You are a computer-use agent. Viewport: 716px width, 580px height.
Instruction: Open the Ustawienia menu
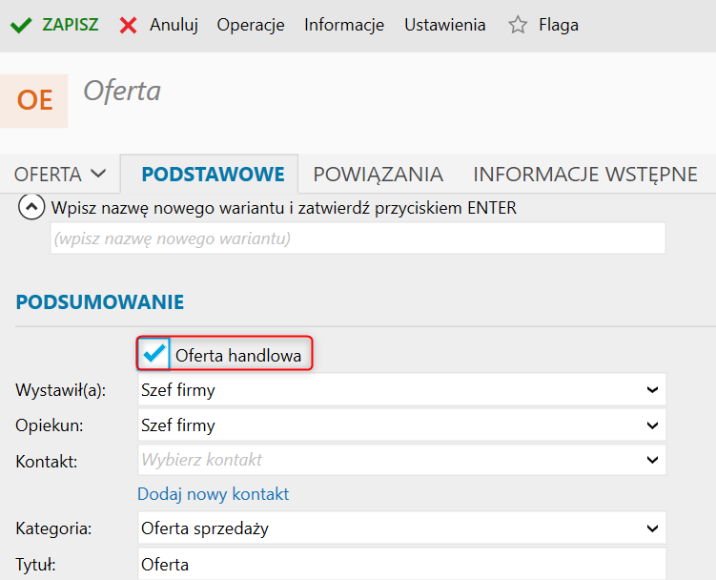[445, 25]
